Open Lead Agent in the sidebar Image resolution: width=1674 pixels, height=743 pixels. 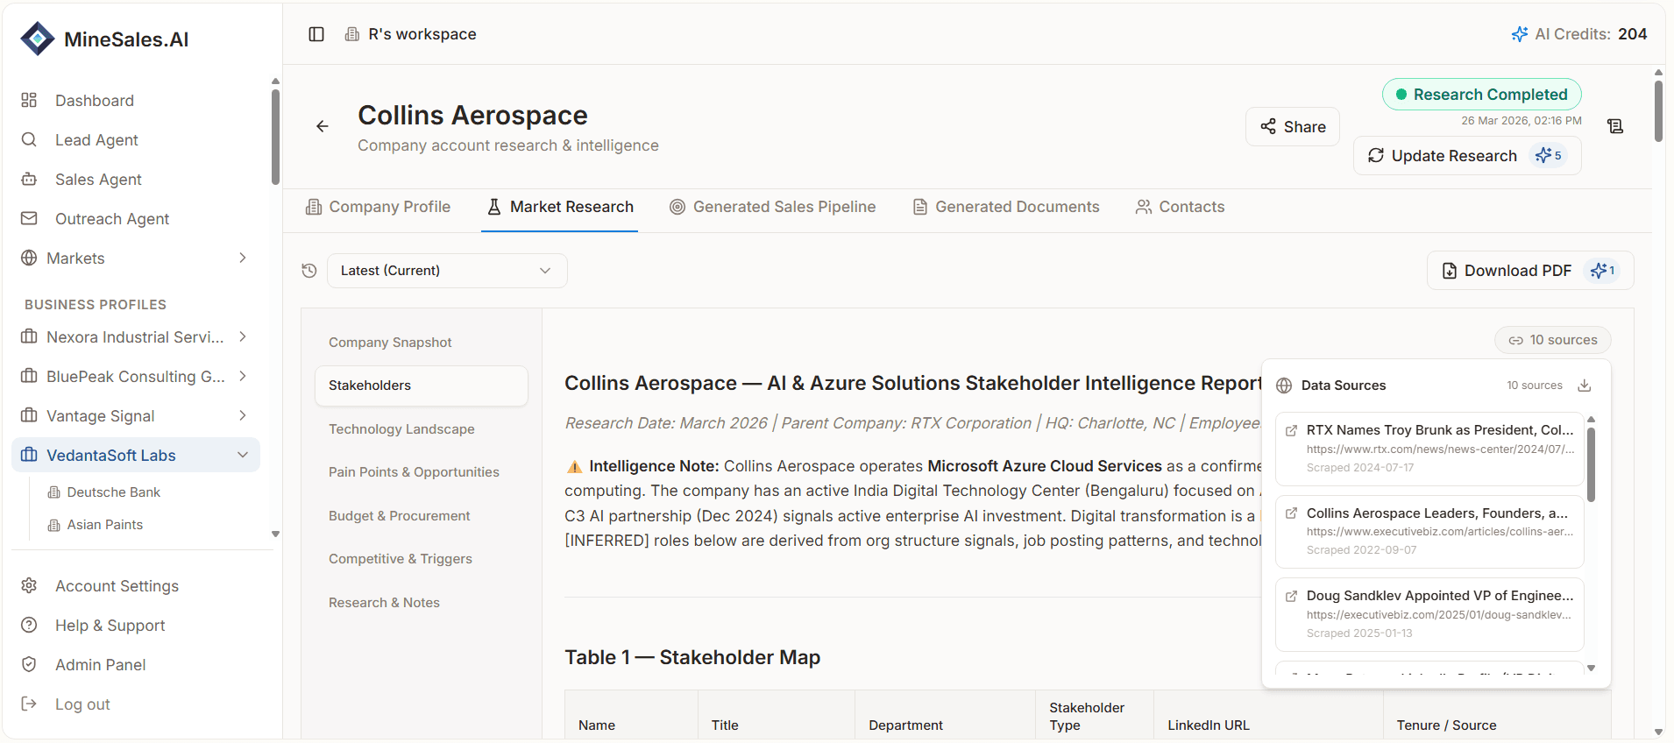[x=96, y=140]
